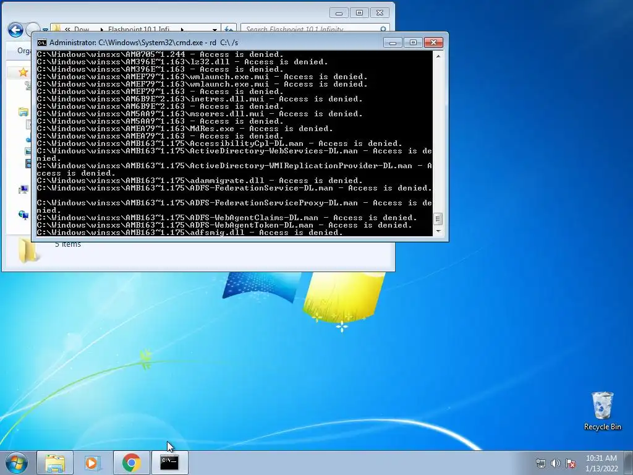
Task: Minimize the cmd.exe window
Action: click(x=393, y=43)
